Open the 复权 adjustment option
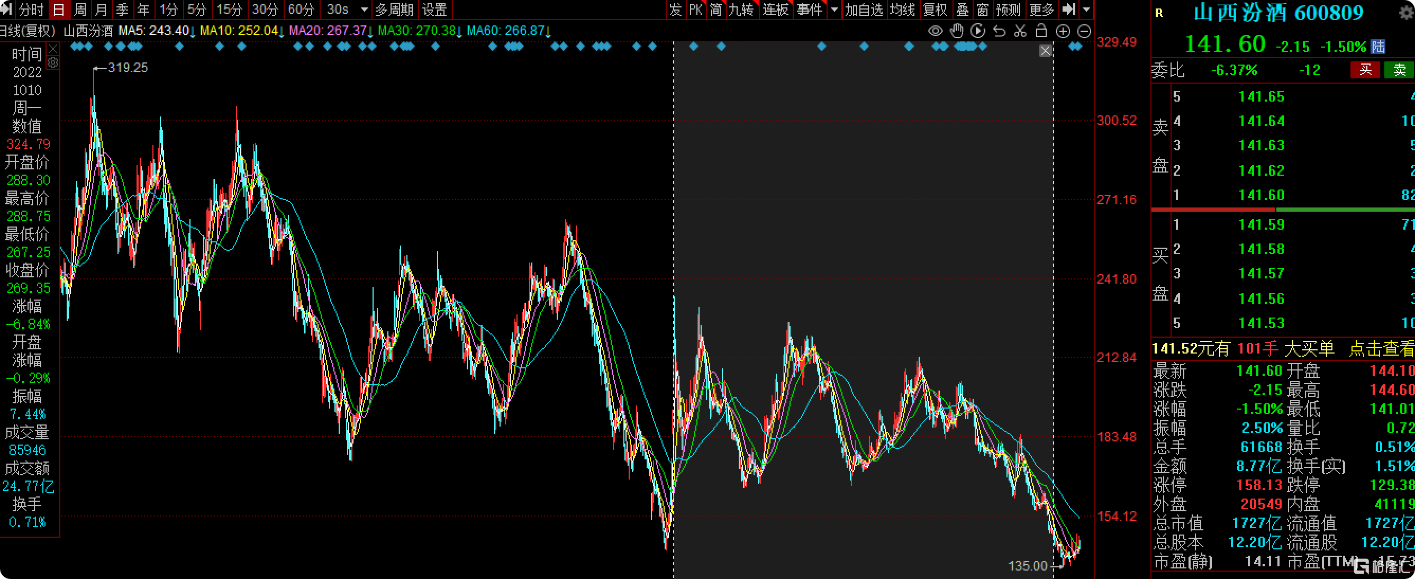Viewport: 1415px width, 579px height. pos(936,10)
